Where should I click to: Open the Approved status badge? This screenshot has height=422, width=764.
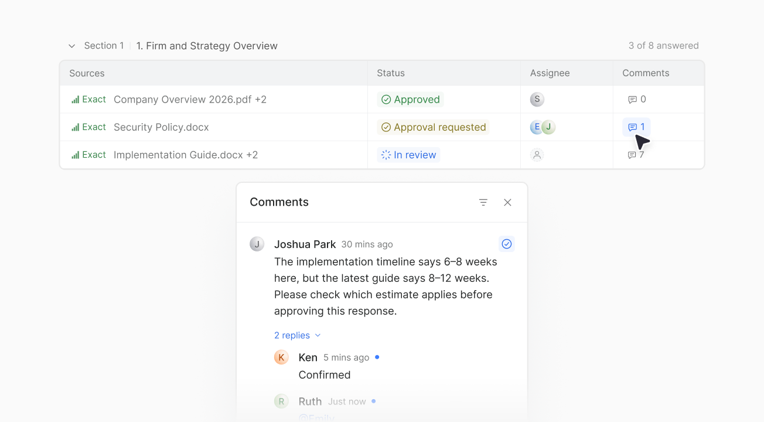coord(410,100)
